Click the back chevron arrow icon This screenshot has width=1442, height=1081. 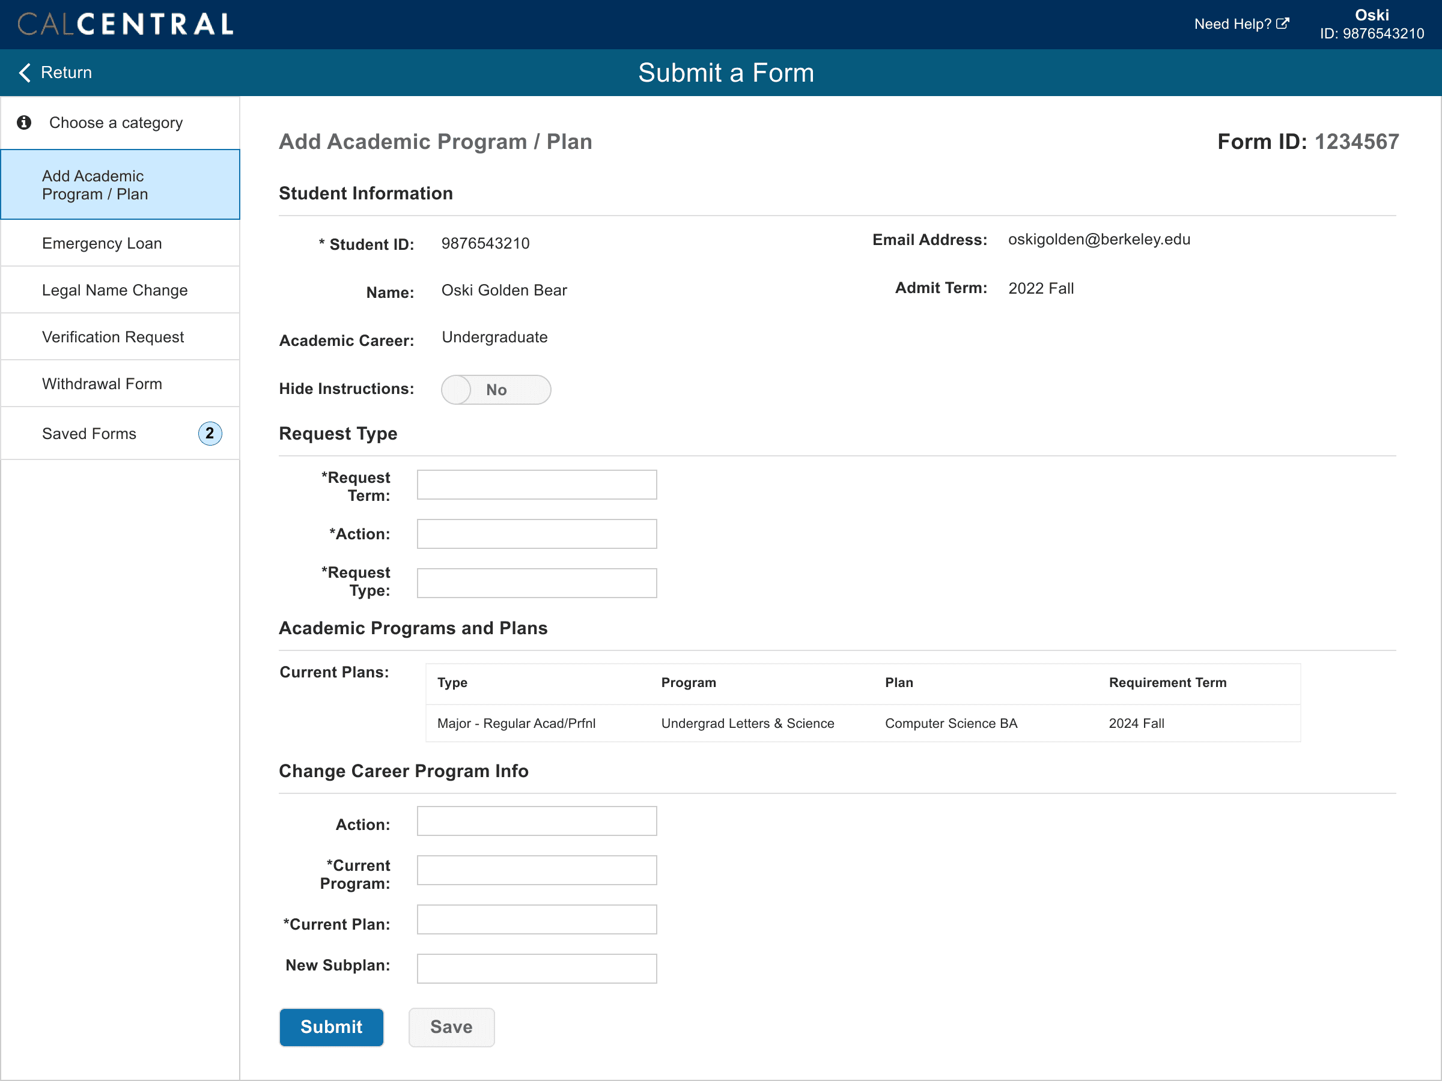(x=25, y=72)
